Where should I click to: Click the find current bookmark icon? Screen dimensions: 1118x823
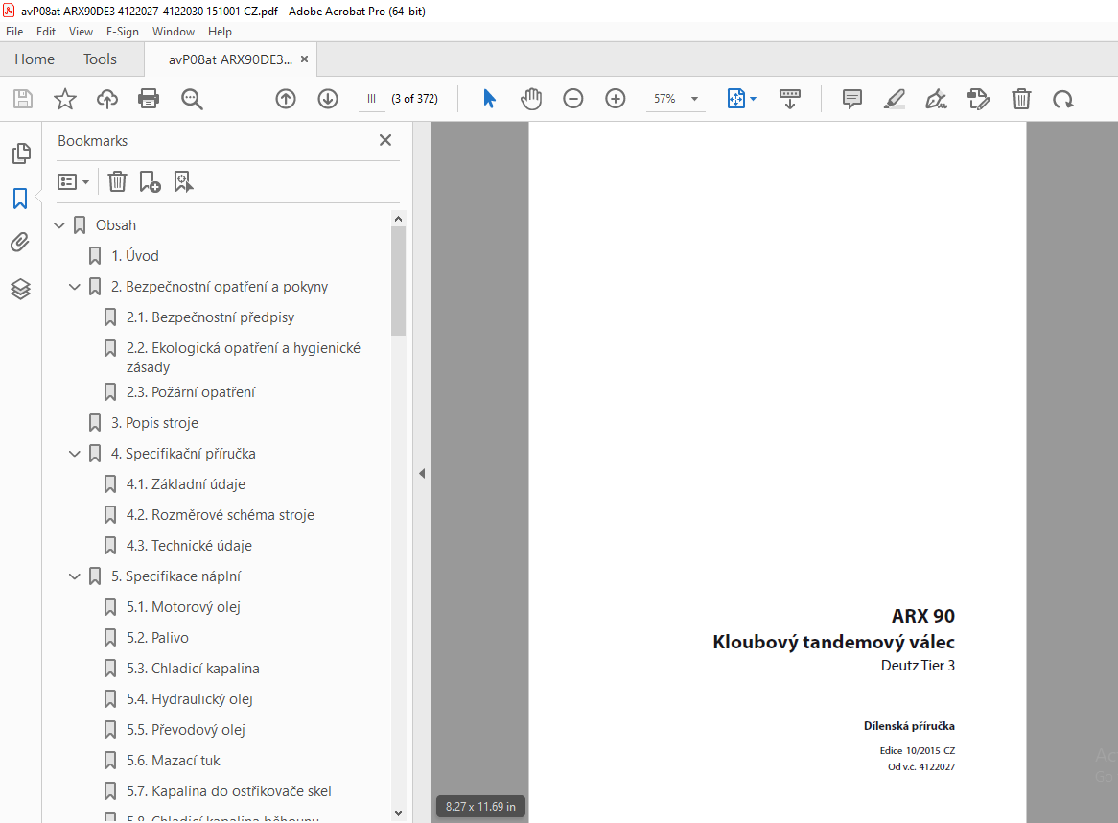(x=183, y=181)
